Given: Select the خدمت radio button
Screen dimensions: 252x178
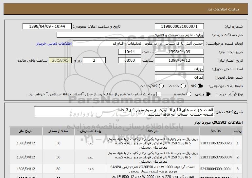Looking at the screenshot, I should pyautogui.click(x=183, y=86).
